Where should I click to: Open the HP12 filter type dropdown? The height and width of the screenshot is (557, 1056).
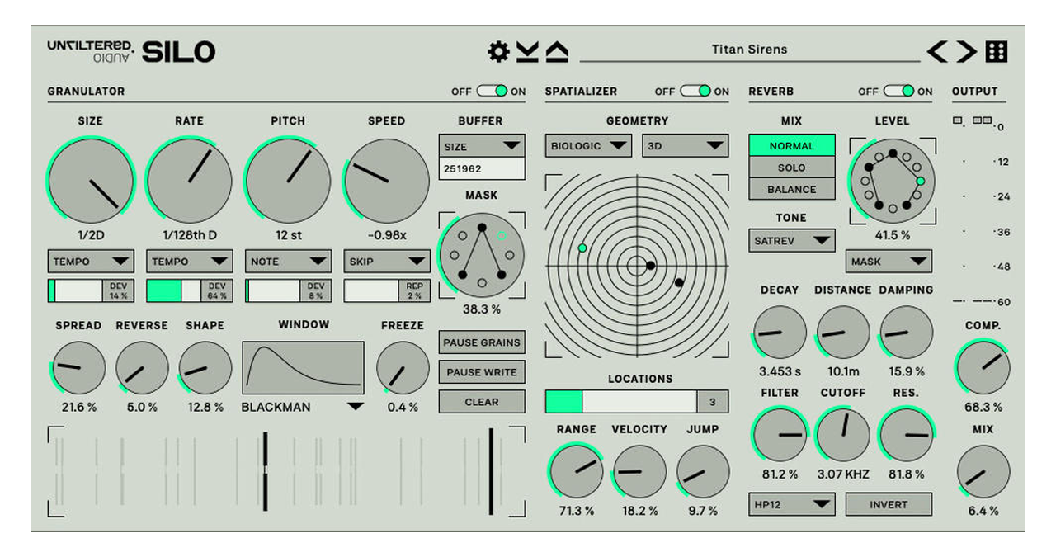click(x=792, y=504)
